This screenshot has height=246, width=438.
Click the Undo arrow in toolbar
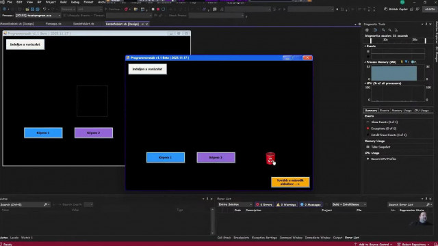coord(44,9)
